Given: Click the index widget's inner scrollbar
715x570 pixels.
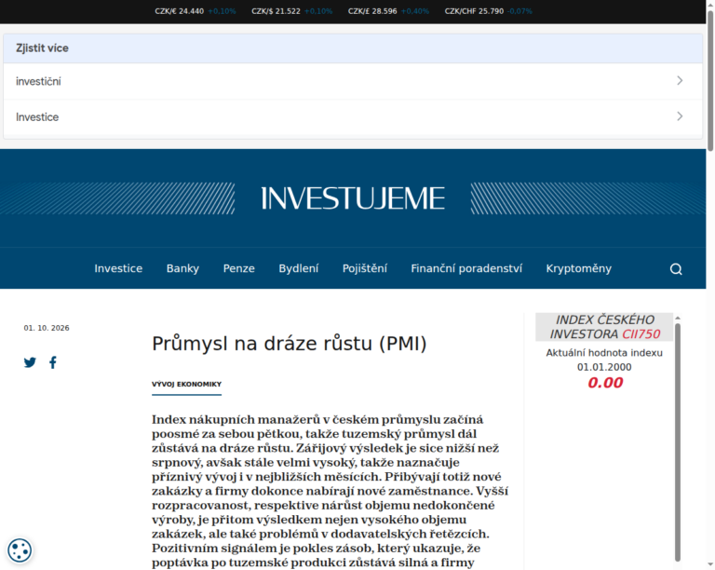Looking at the screenshot, I should point(678,441).
